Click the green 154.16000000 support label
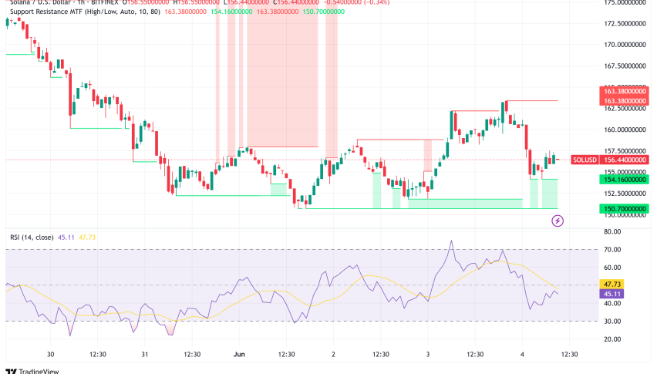The height and width of the screenshot is (374, 657). tap(625, 180)
